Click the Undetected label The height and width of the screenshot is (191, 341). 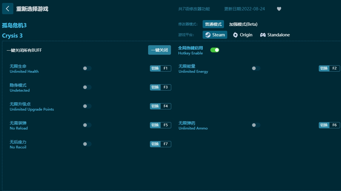click(x=20, y=90)
